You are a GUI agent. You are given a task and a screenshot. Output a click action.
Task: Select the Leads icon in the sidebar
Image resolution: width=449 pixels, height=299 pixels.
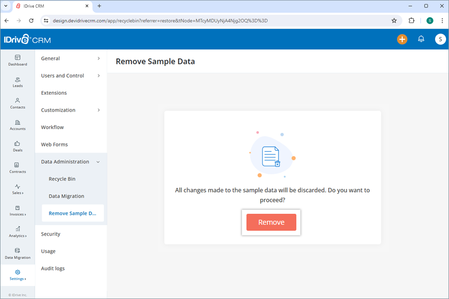click(x=17, y=82)
